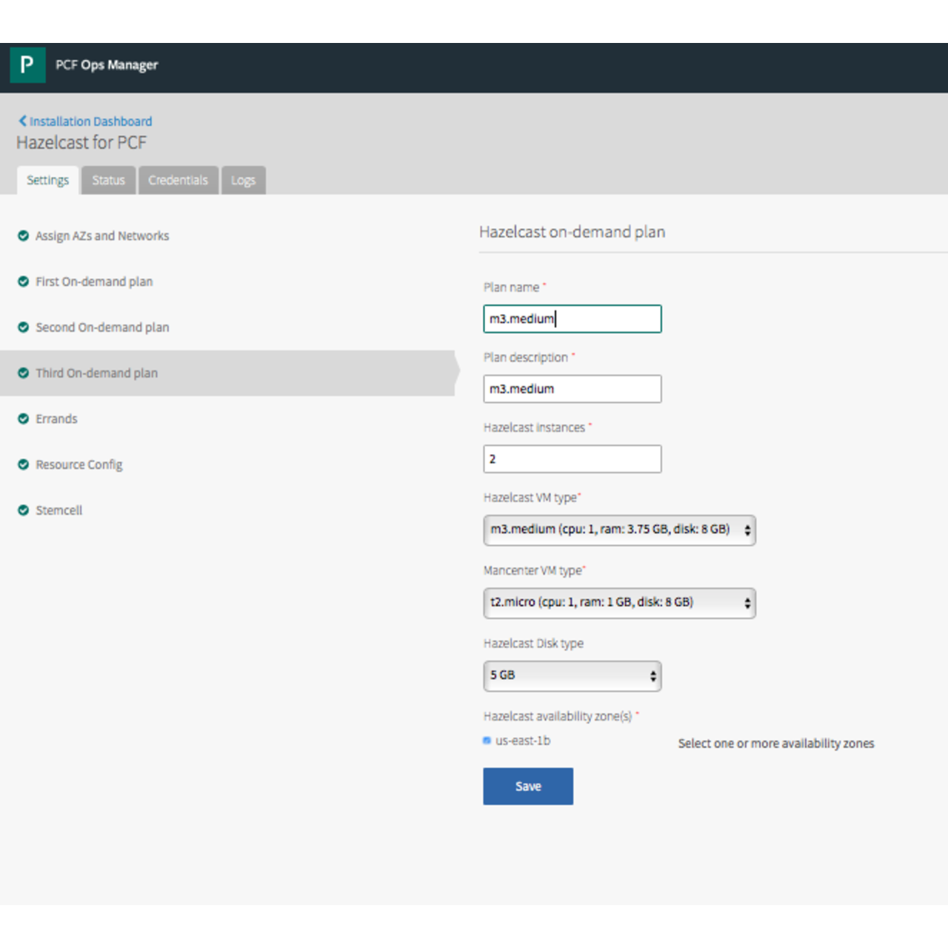Toggle the us-east-1b availability zone checkbox

coord(487,740)
